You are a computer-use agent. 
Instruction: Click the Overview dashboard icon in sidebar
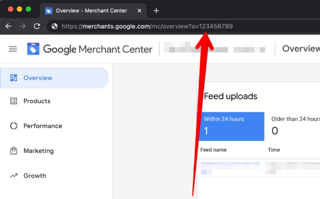point(14,78)
